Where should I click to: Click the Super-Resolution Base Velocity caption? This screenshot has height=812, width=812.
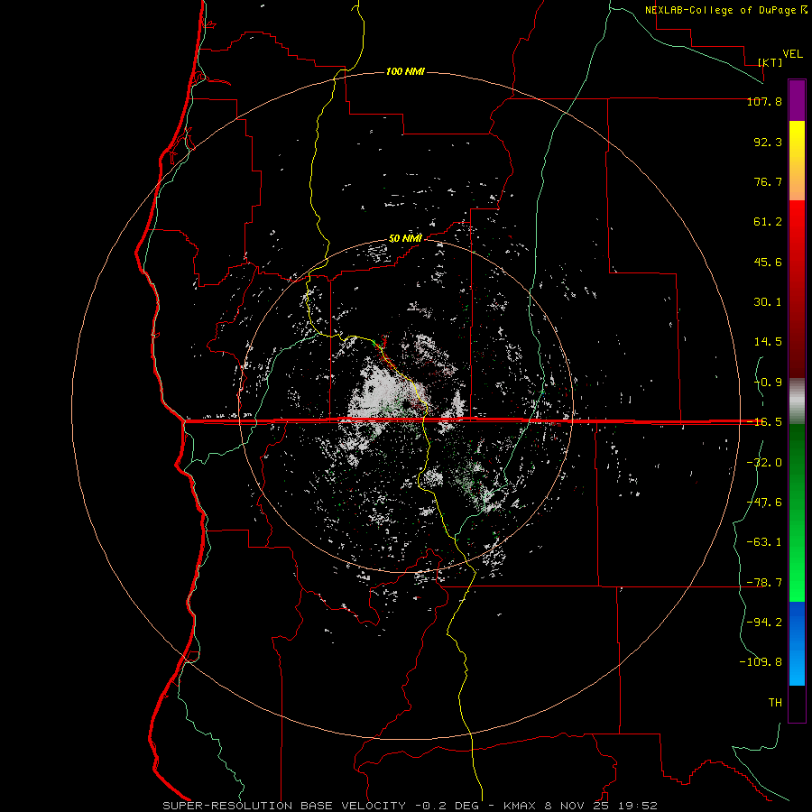[410, 806]
